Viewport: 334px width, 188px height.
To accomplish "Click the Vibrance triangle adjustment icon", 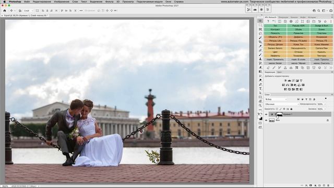I will pos(301,80).
